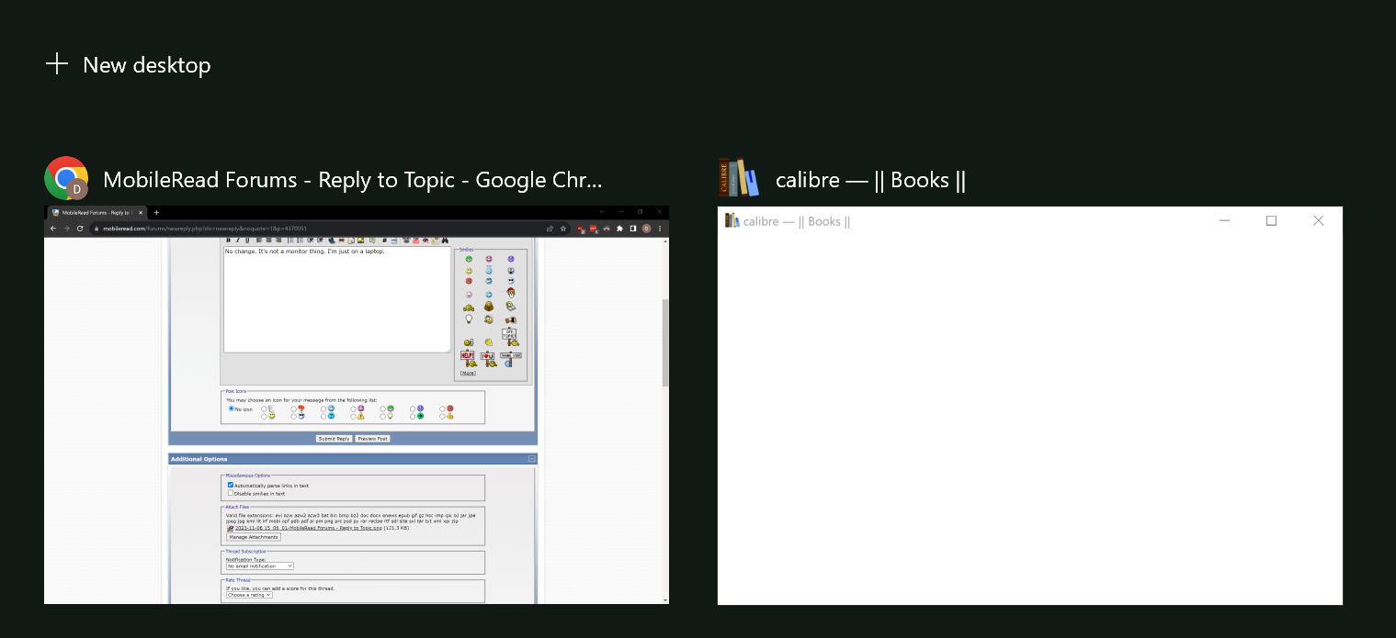1396x638 pixels.
Task: Select the 'No icon' radio button
Action: point(232,409)
